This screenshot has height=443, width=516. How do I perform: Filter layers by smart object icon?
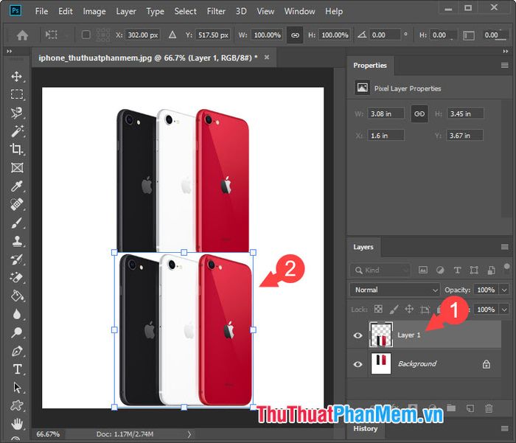(x=491, y=271)
